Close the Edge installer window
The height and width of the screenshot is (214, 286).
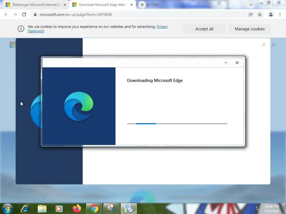click(237, 63)
